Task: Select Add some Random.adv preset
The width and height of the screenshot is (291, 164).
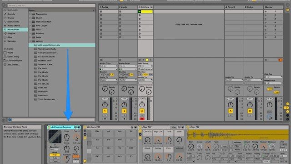Action: pyautogui.click(x=62, y=45)
